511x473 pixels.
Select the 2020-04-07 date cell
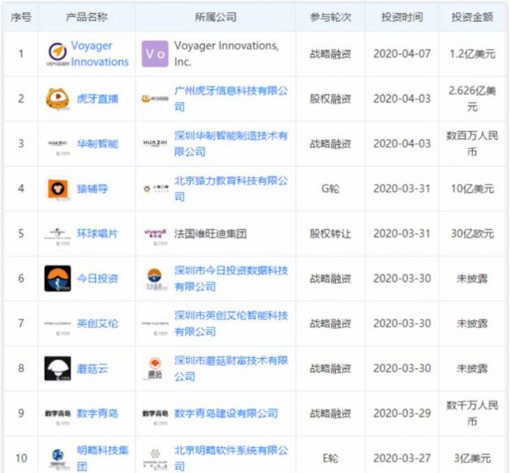(x=402, y=53)
